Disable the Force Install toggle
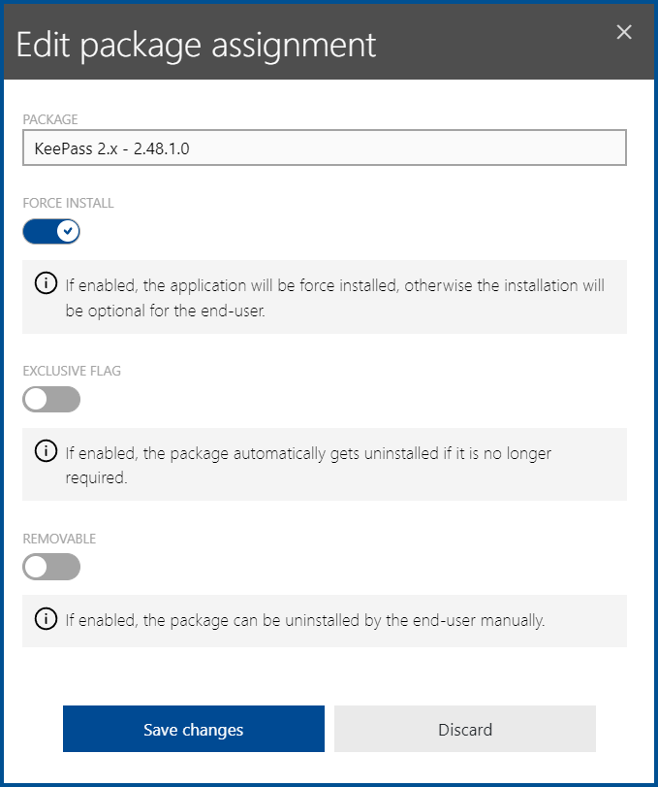 pos(51,232)
